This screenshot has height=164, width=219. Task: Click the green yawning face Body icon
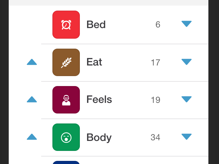click(x=66, y=137)
